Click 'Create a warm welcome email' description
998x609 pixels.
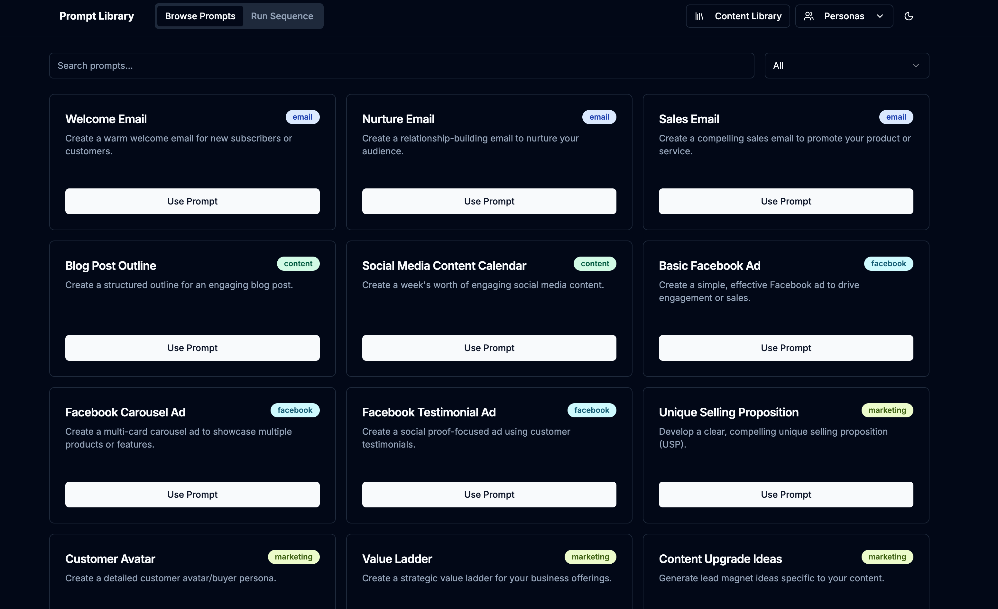pos(179,145)
